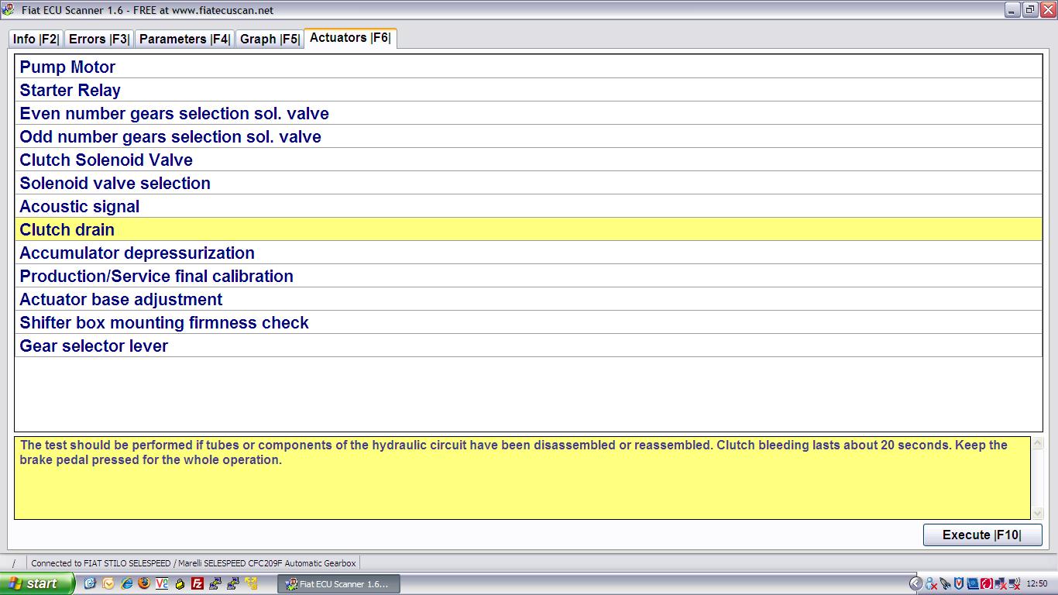The image size is (1058, 595).
Task: Open Windows start menu
Action: (37, 583)
